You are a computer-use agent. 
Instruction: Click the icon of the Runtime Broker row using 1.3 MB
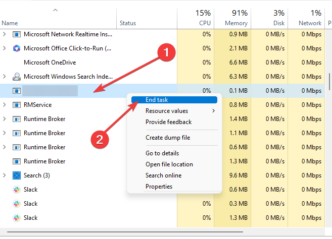[x=17, y=161]
